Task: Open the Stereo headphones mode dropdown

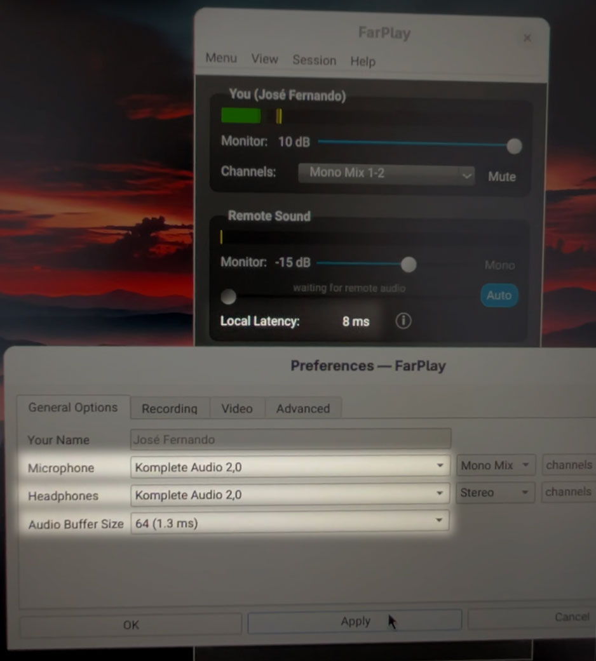Action: (496, 493)
